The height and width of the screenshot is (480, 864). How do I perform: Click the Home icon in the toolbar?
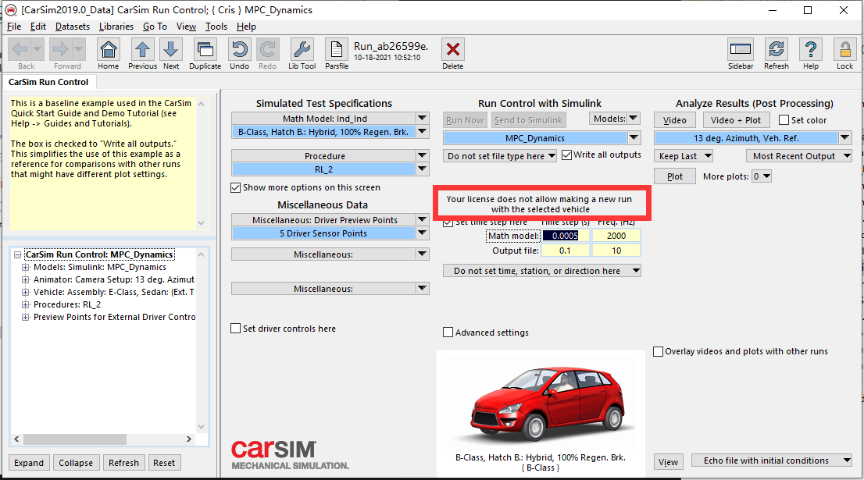click(x=108, y=49)
